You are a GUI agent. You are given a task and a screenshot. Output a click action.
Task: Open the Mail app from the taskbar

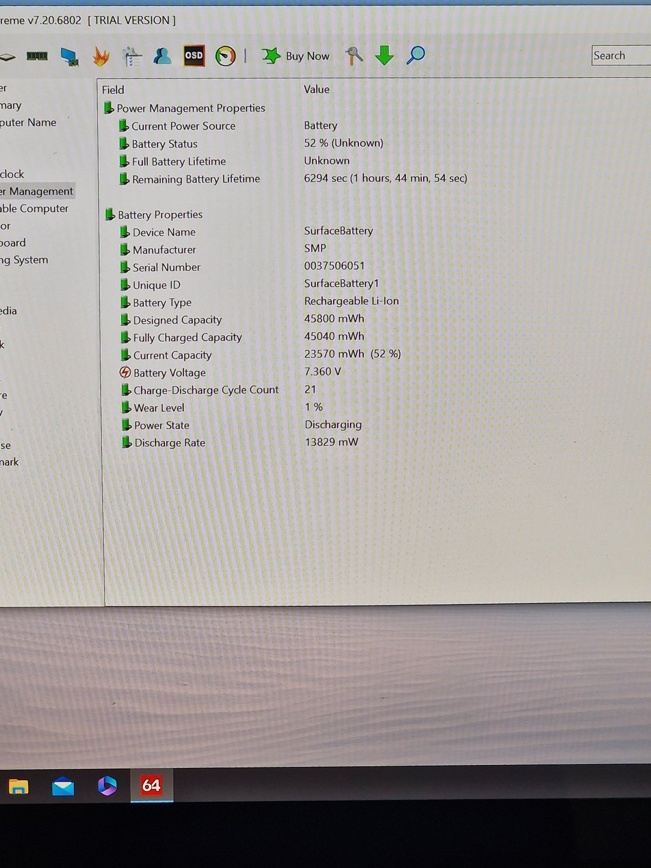(63, 786)
